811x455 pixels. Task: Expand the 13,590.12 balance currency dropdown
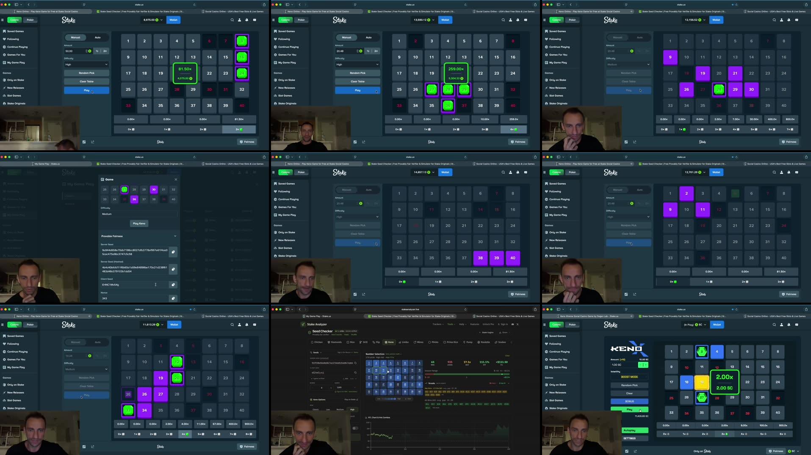[433, 20]
